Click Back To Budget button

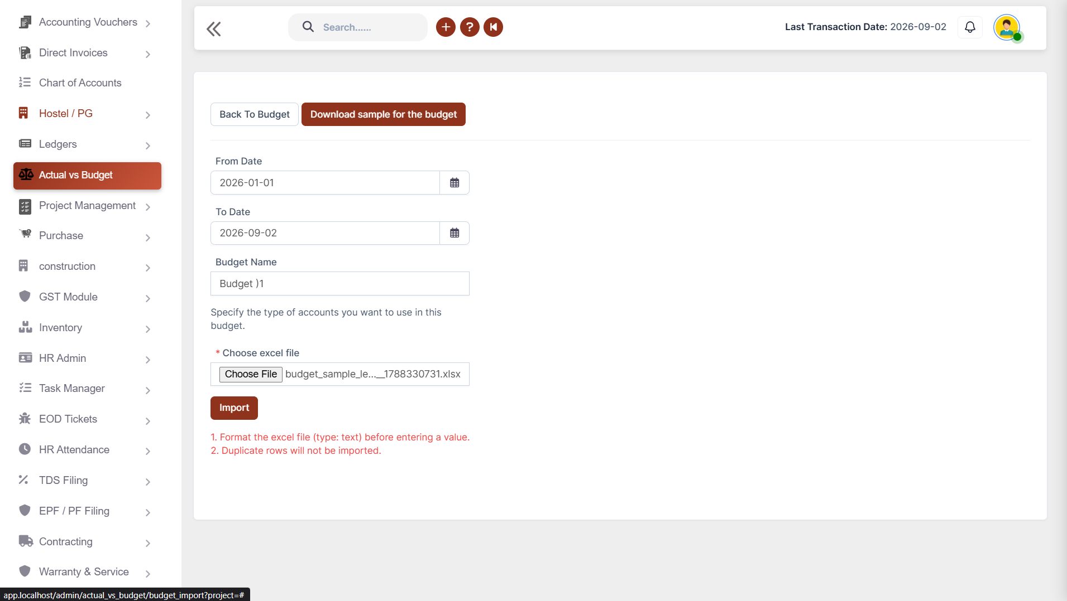point(255,114)
